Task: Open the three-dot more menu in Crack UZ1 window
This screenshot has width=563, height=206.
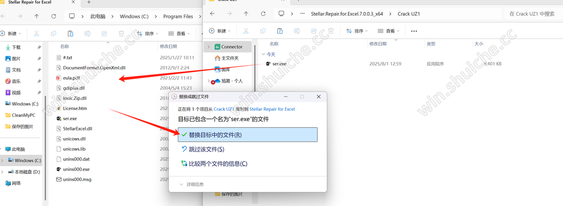Action: pyautogui.click(x=414, y=31)
